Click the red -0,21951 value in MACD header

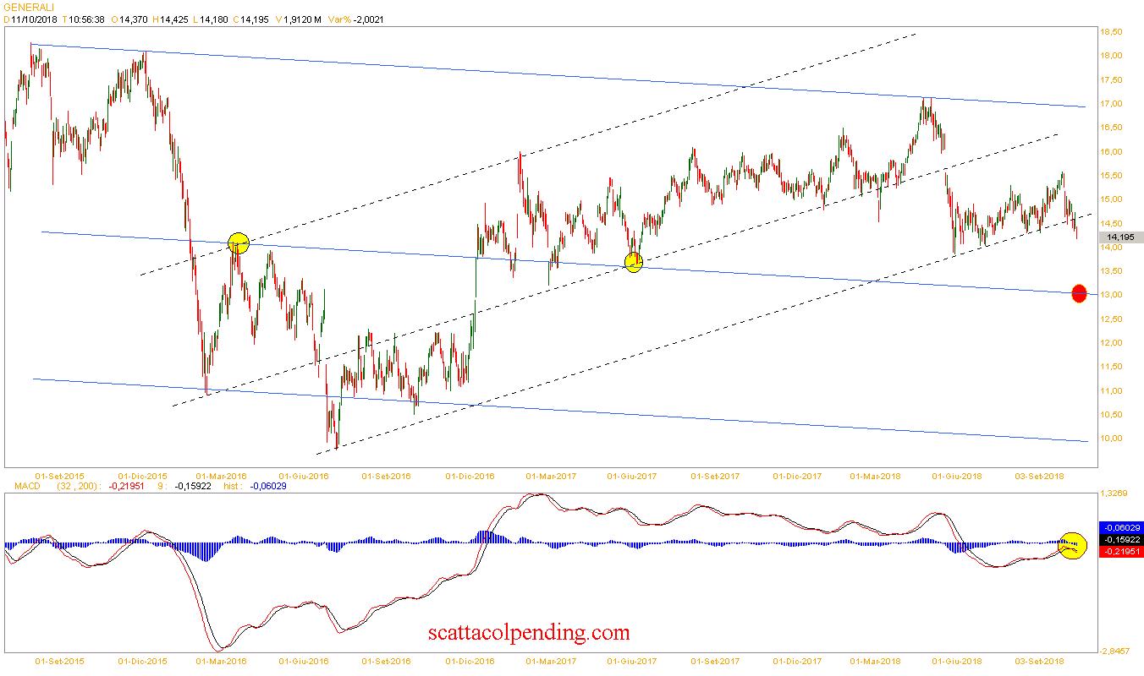[x=126, y=486]
